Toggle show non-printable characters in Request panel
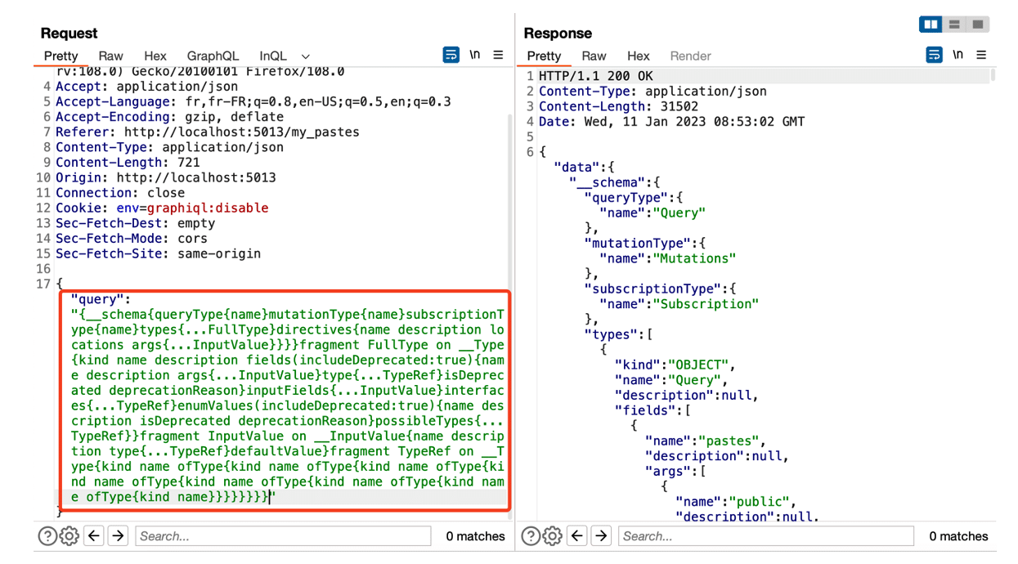Viewport: 1018px width, 564px height. pos(475,56)
